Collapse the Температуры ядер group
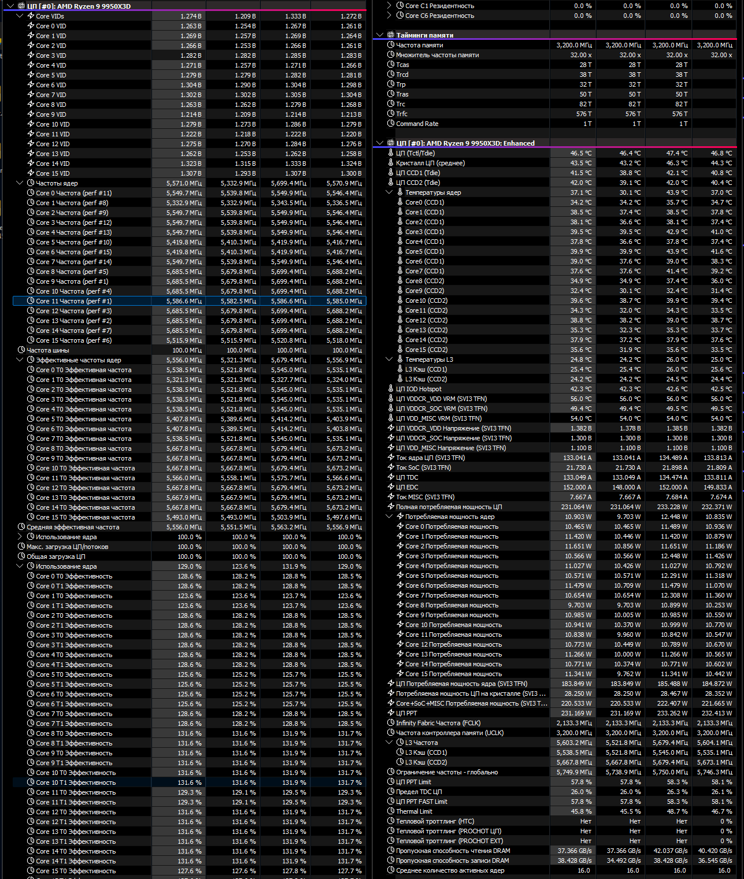Image resolution: width=744 pixels, height=879 pixels. (390, 192)
